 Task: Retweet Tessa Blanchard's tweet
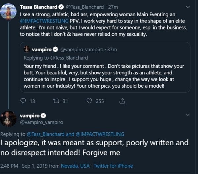point(56,101)
